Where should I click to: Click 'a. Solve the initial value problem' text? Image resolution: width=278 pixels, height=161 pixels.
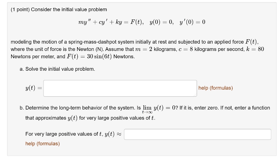tap(57, 69)
